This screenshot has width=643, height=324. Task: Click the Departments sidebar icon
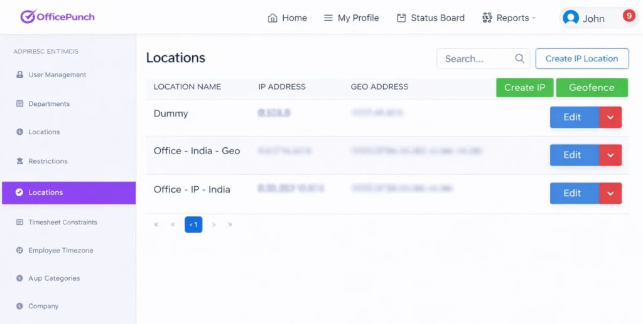(x=19, y=104)
